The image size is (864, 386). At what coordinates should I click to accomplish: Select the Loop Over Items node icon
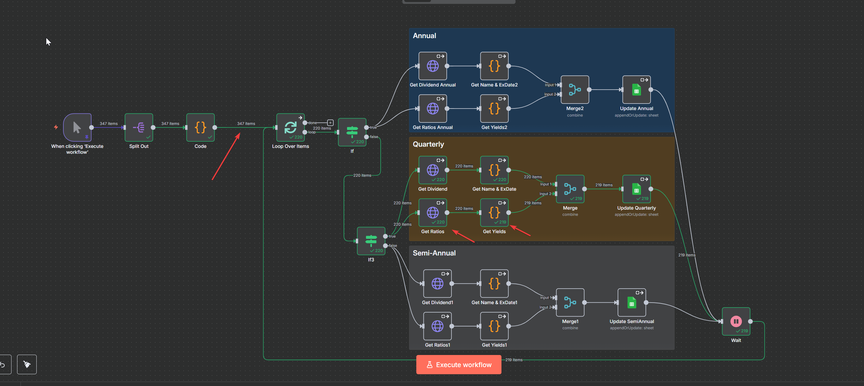pyautogui.click(x=290, y=127)
